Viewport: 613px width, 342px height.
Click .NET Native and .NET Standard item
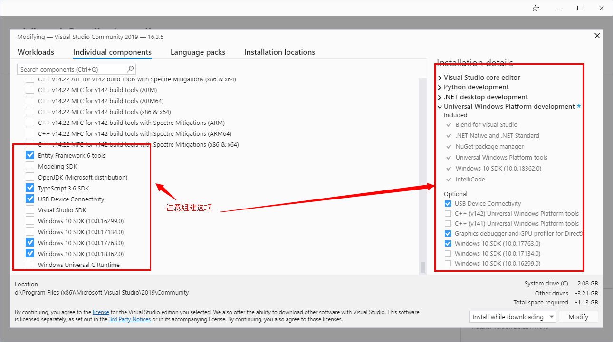(x=497, y=135)
